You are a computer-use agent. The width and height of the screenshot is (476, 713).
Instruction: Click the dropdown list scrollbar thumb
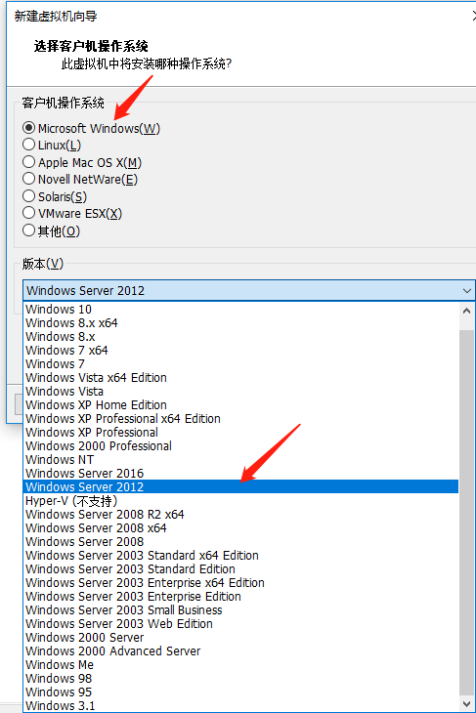coord(466,513)
